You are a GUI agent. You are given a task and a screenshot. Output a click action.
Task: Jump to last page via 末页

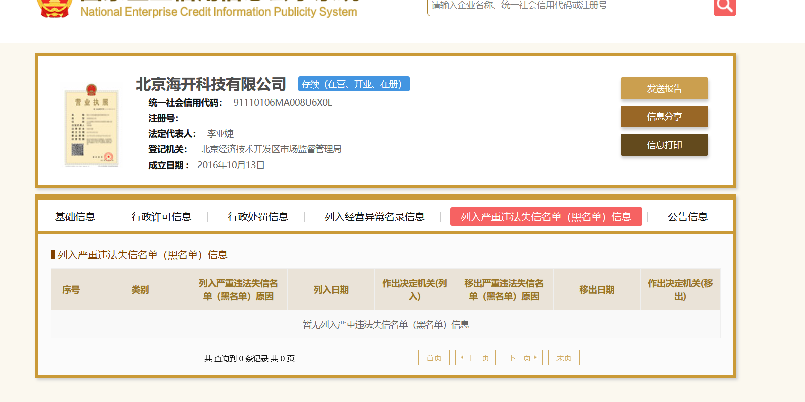tap(564, 358)
